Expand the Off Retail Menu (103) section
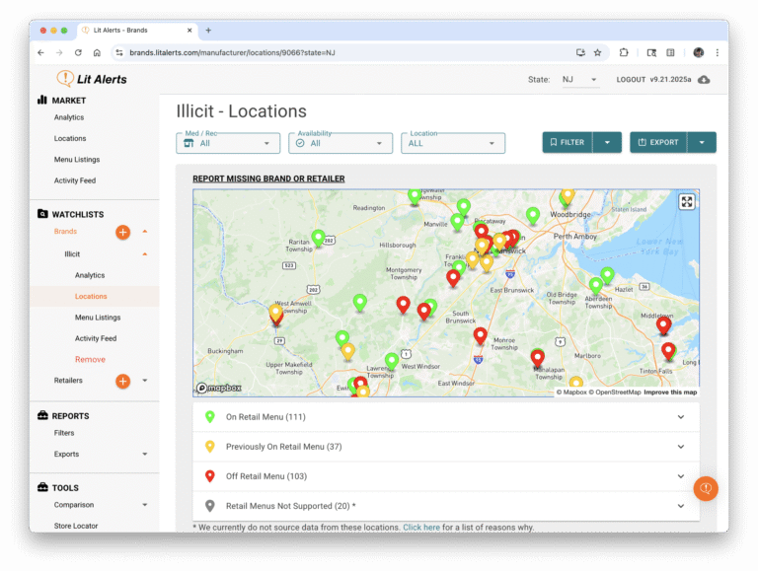Viewport: 758px width, 571px height. 445,476
